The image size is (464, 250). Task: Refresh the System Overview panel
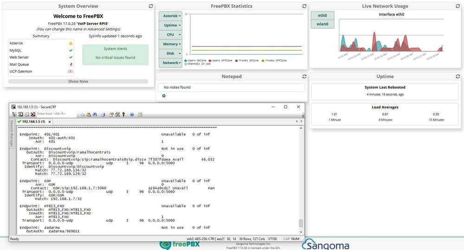151,6
